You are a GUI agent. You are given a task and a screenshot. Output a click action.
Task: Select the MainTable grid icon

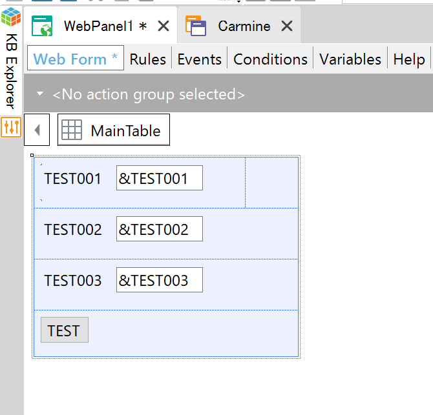click(x=72, y=130)
